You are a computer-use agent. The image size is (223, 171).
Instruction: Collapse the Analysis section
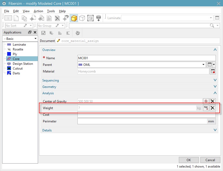[x=215, y=93]
